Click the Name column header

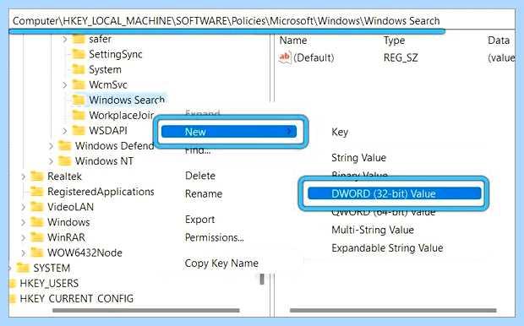click(x=293, y=41)
